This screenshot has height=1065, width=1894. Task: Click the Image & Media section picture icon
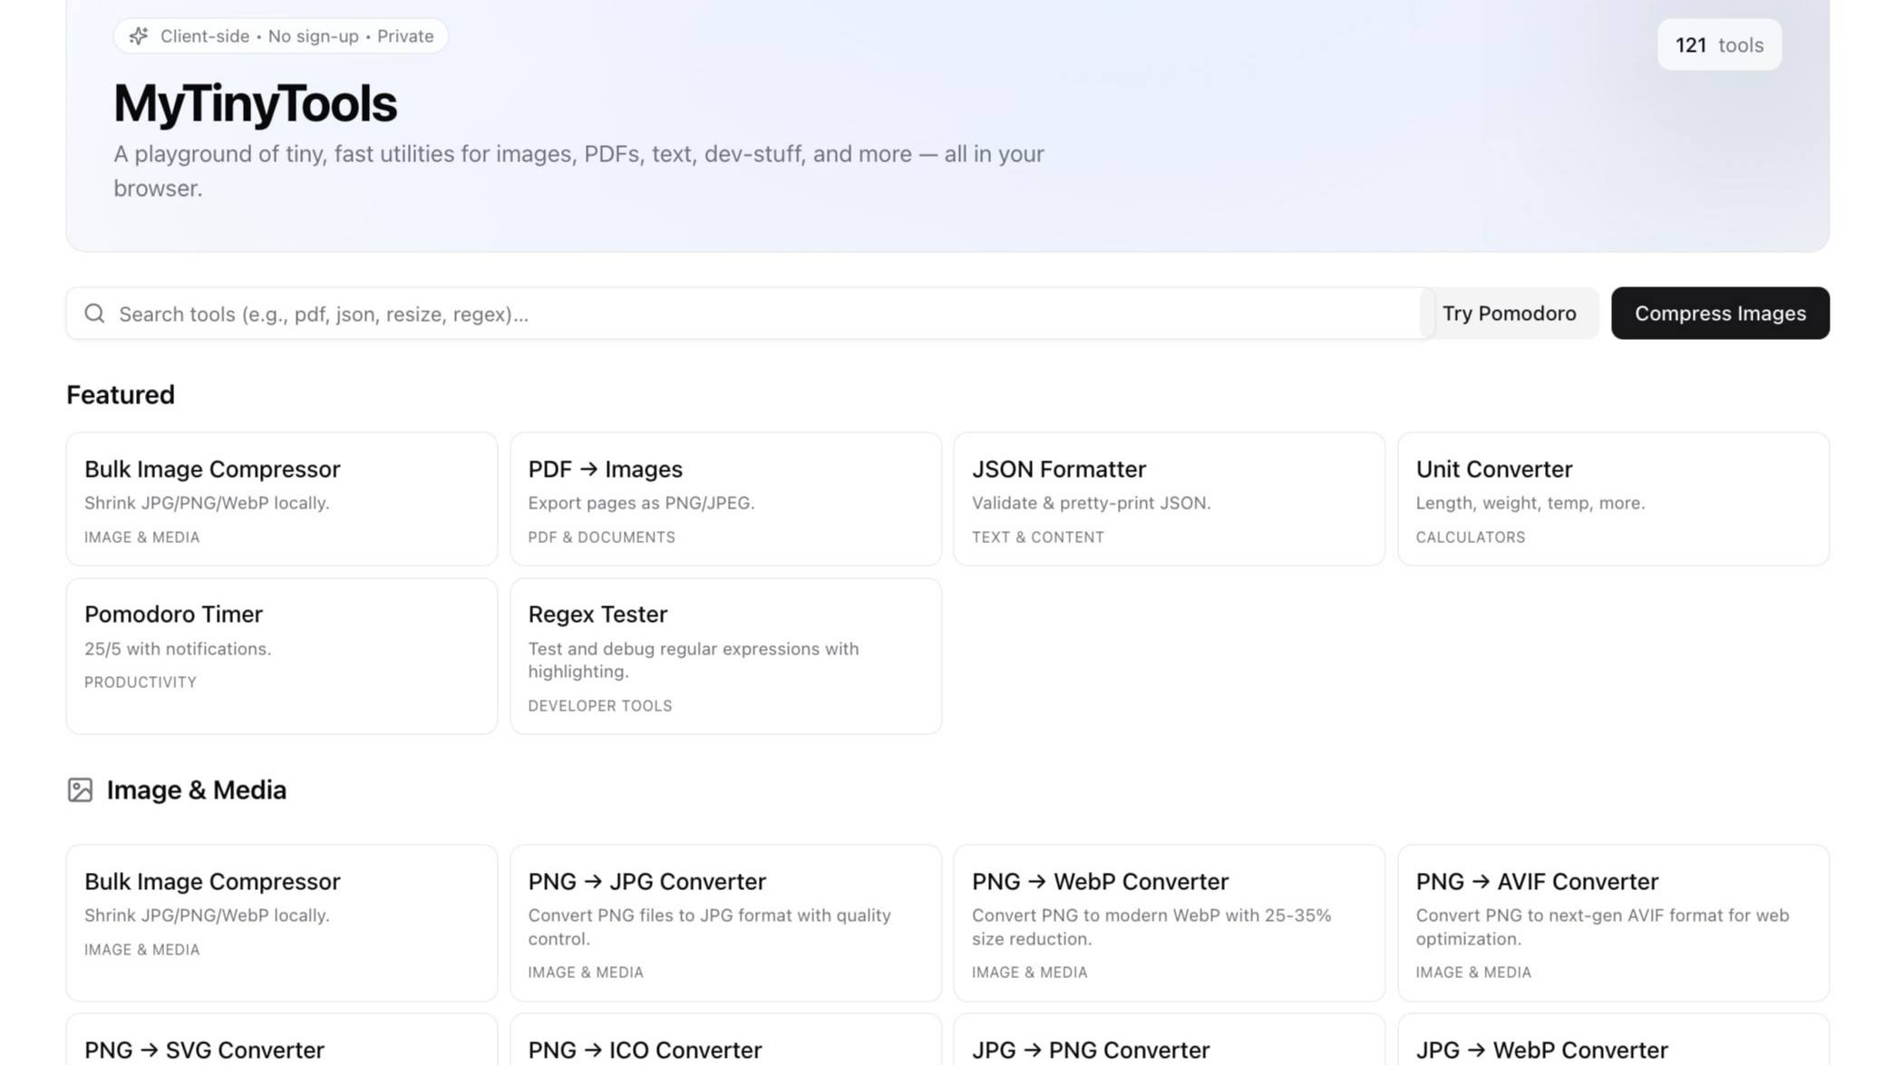[x=80, y=790]
